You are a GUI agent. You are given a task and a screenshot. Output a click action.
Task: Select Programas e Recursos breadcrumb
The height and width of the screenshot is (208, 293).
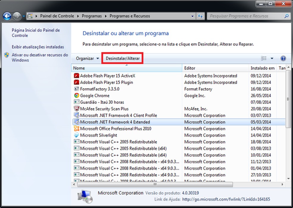pyautogui.click(x=130, y=16)
